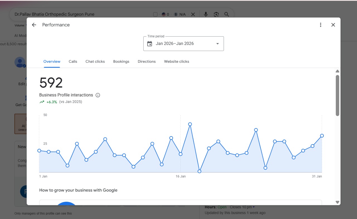Switch to the Calls tab

click(x=73, y=61)
